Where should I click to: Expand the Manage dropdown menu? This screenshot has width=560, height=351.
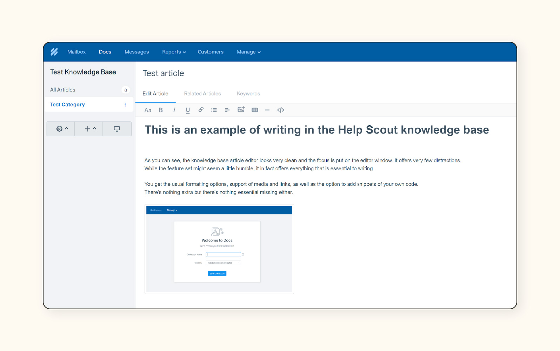pyautogui.click(x=249, y=52)
